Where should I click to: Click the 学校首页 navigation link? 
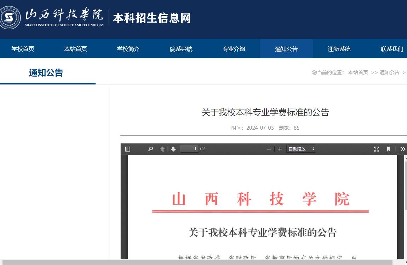tap(23, 49)
